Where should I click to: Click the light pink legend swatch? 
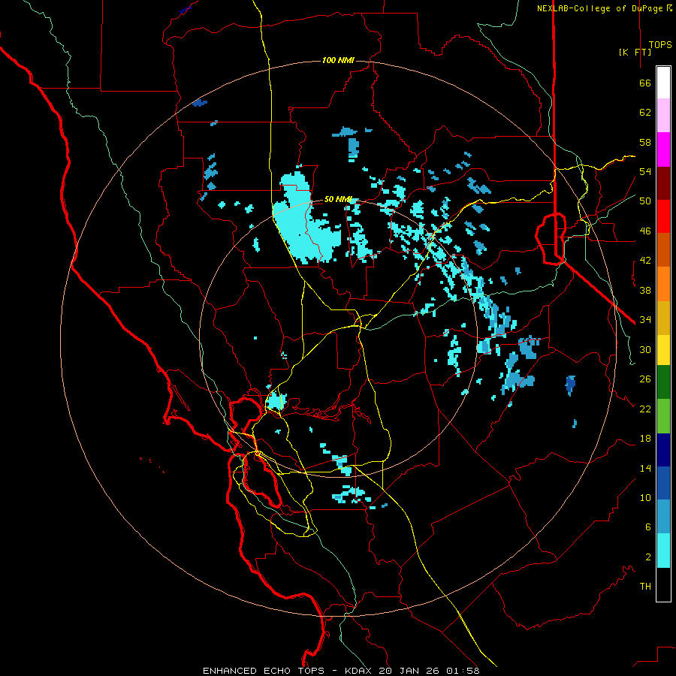click(x=663, y=116)
